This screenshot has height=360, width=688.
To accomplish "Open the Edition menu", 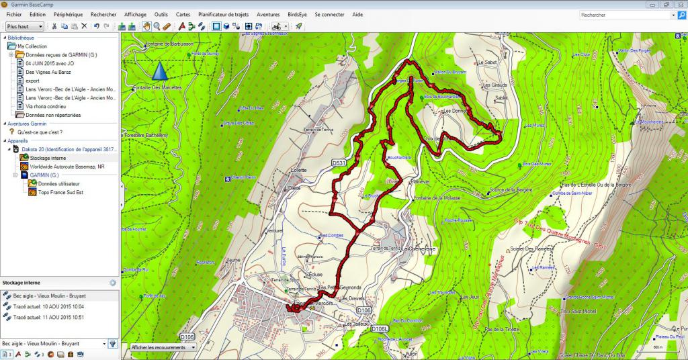I will [x=38, y=15].
